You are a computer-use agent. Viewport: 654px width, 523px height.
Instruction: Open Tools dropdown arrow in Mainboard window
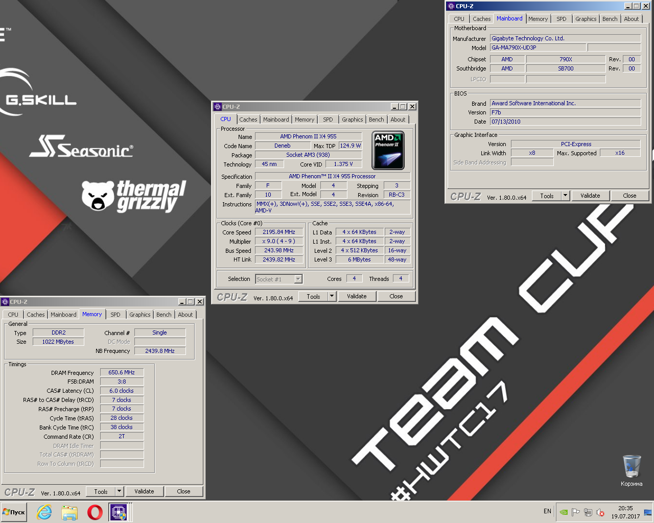tap(566, 196)
